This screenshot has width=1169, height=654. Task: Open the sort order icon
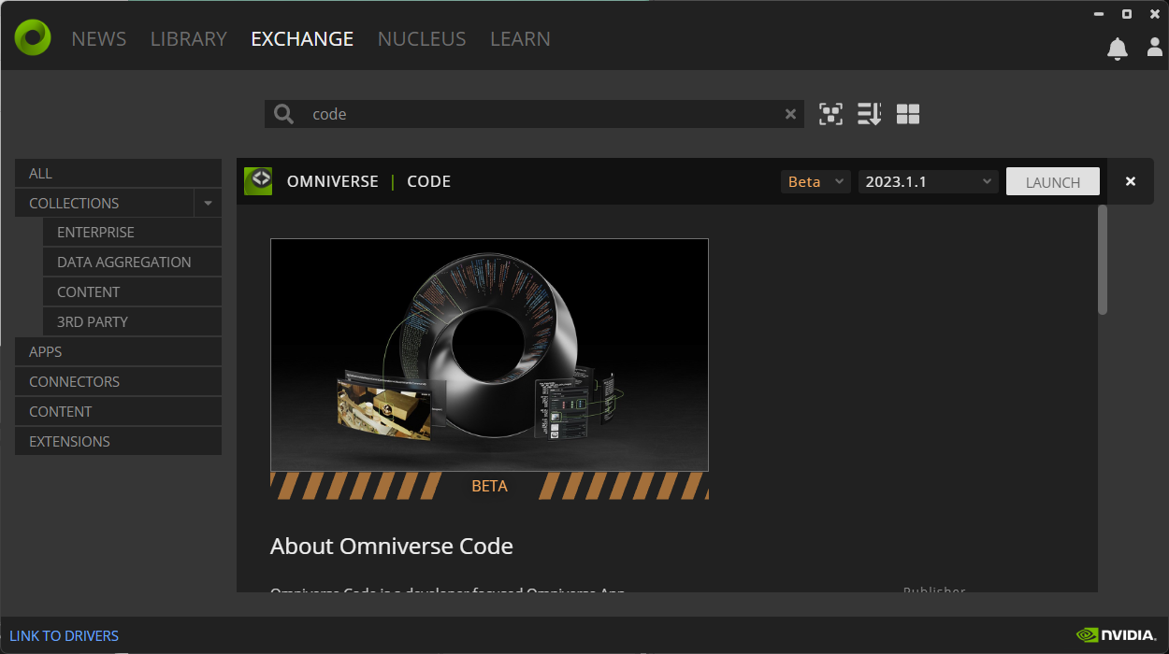coord(870,114)
